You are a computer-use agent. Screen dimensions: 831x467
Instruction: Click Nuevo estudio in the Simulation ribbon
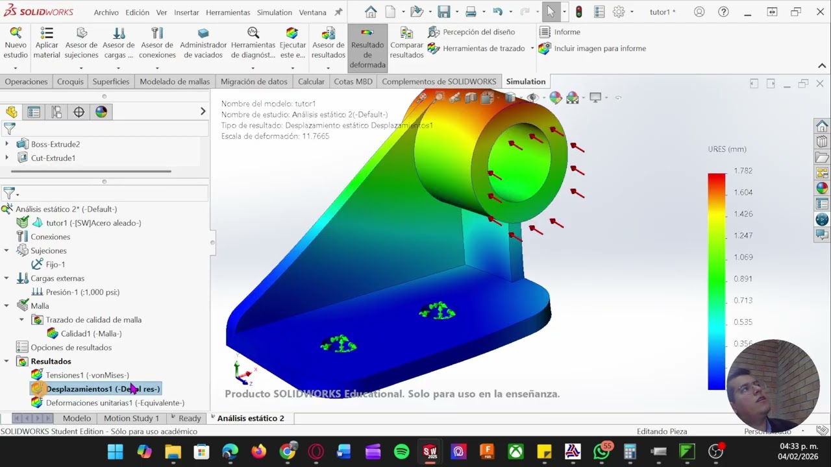16,44
